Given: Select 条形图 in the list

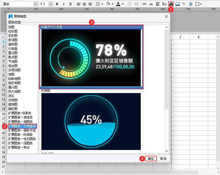Looking at the screenshot, I should pos(13,36).
